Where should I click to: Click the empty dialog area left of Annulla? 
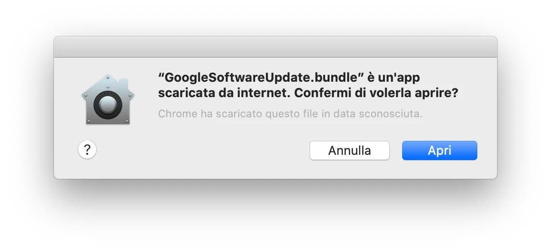pos(203,151)
